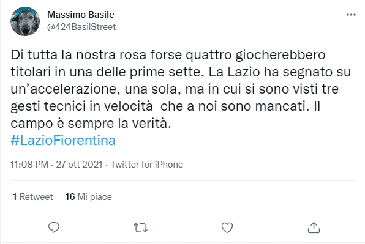Like the tweet with the heart icon
This screenshot has width=365, height=244.
point(227,227)
